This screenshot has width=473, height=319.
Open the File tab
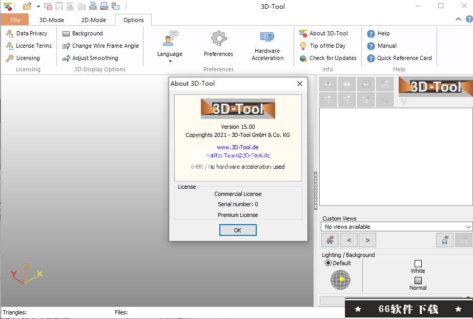point(15,20)
